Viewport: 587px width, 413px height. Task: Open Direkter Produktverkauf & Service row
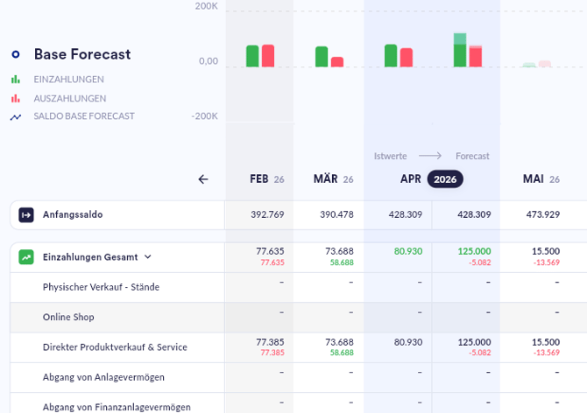coord(115,347)
